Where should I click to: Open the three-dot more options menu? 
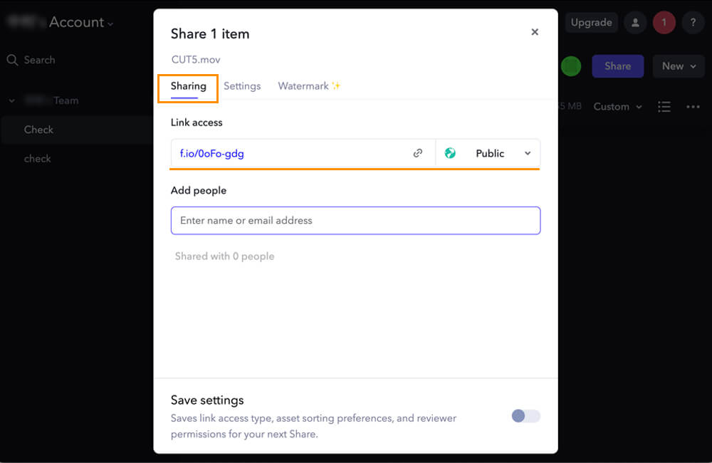coord(693,107)
